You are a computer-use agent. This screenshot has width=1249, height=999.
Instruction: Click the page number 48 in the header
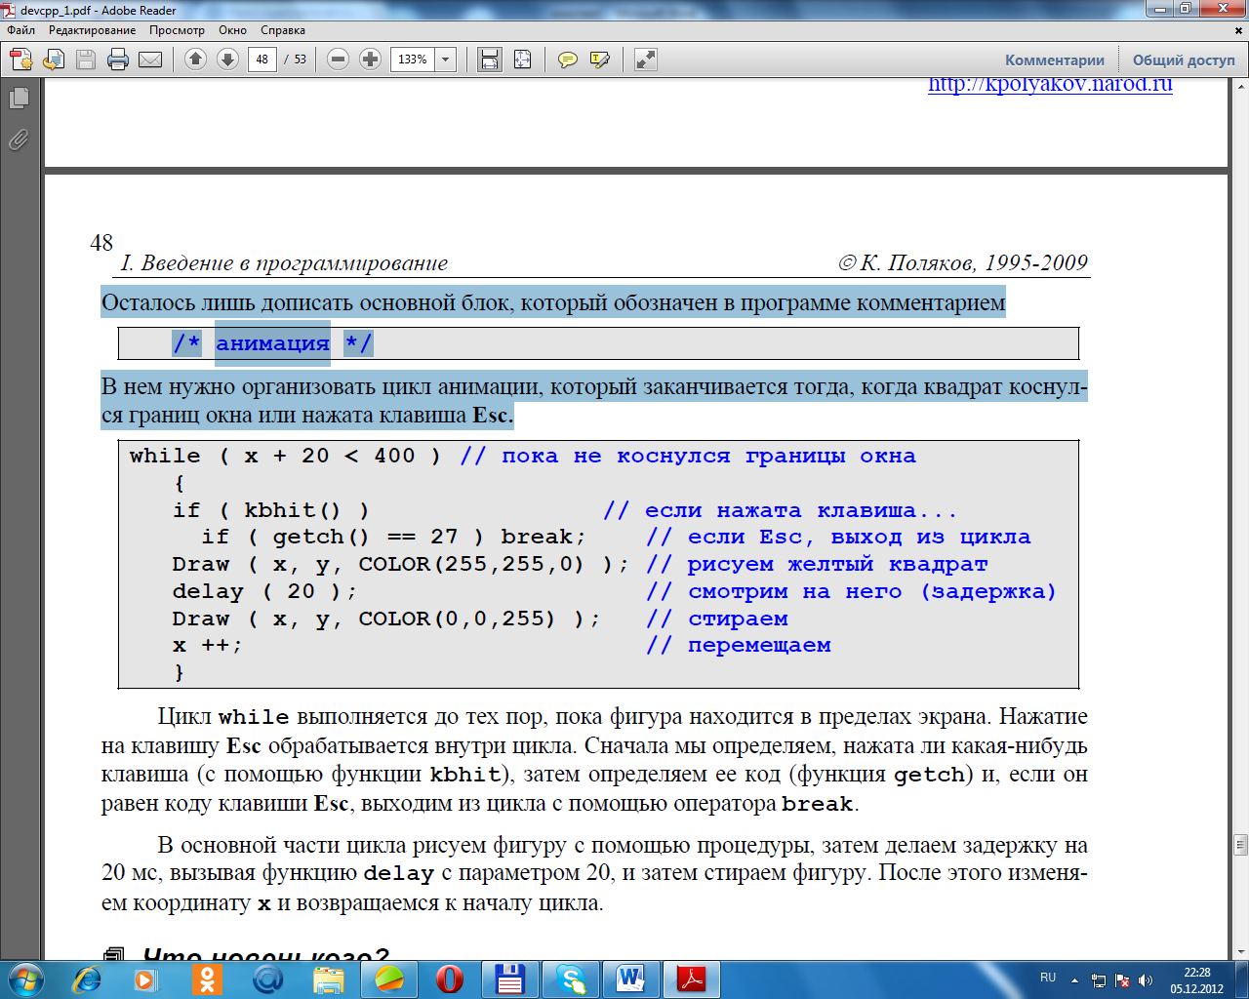[x=101, y=243]
